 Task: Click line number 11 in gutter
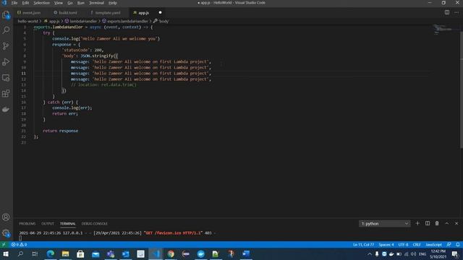(x=23, y=74)
